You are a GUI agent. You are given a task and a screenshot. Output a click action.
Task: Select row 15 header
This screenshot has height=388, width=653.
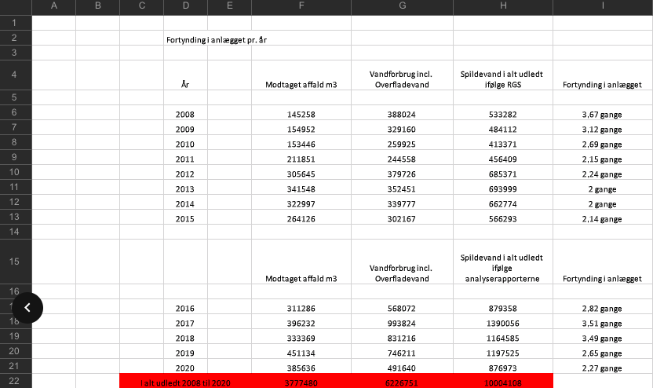point(16,262)
